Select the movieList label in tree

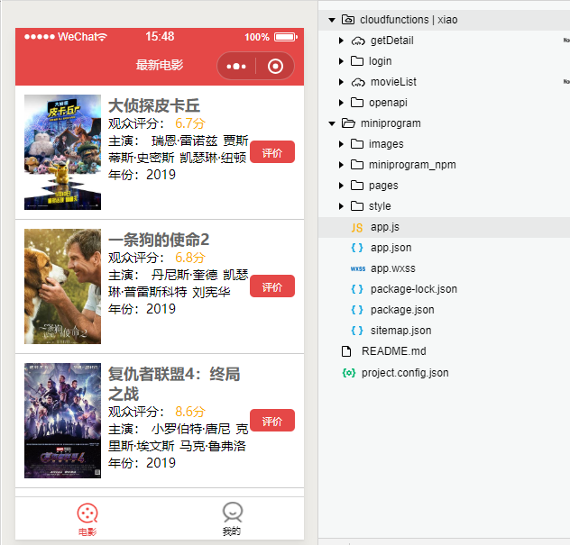coord(394,82)
